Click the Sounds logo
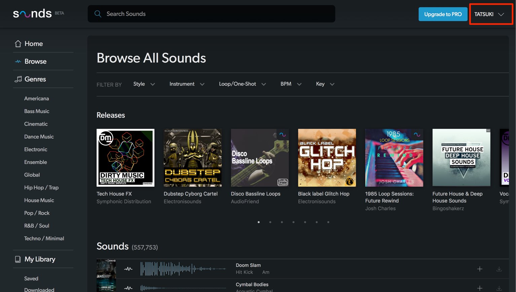 (32, 13)
